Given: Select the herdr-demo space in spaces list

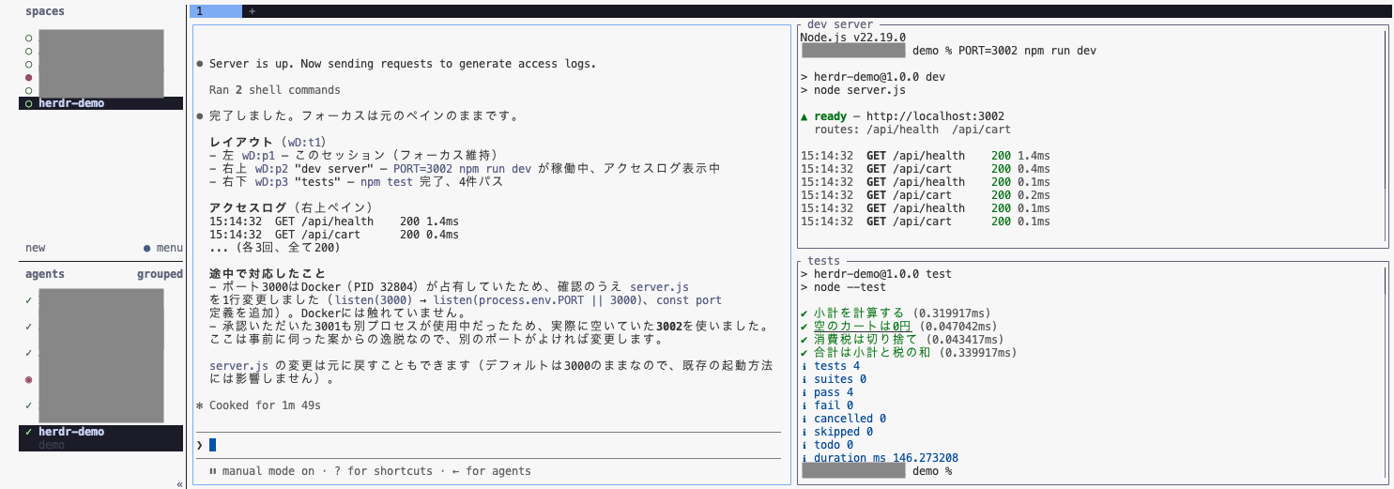Looking at the screenshot, I should coord(100,103).
